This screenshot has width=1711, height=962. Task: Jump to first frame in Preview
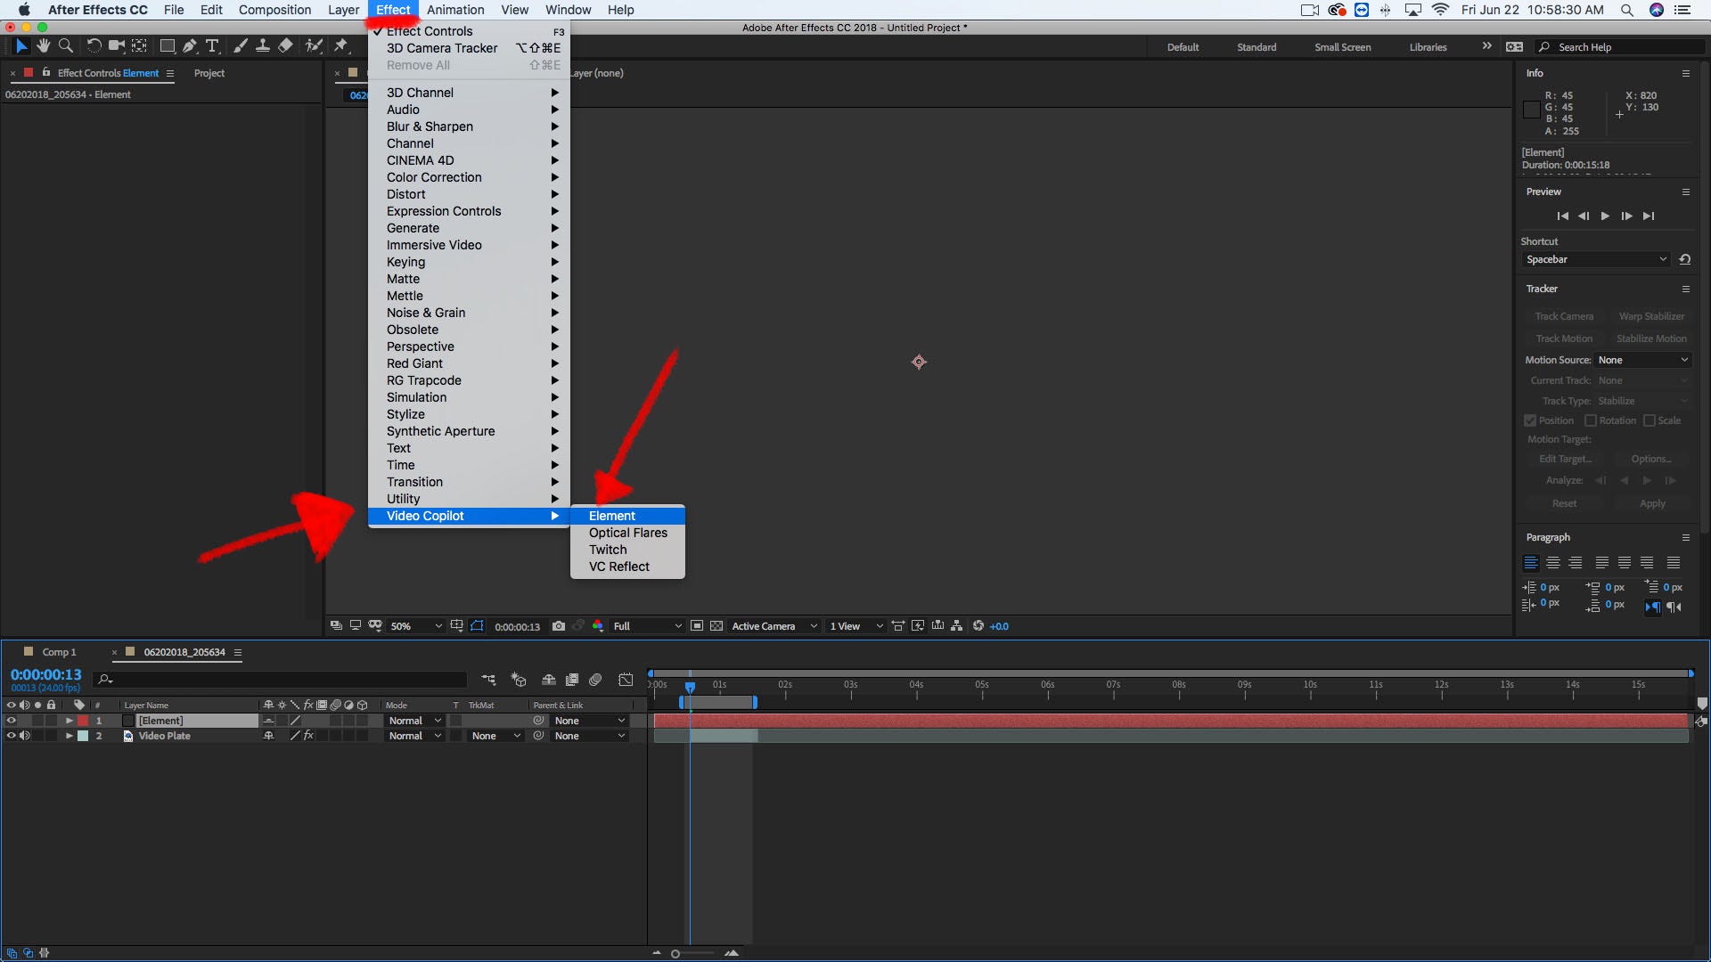click(1562, 216)
